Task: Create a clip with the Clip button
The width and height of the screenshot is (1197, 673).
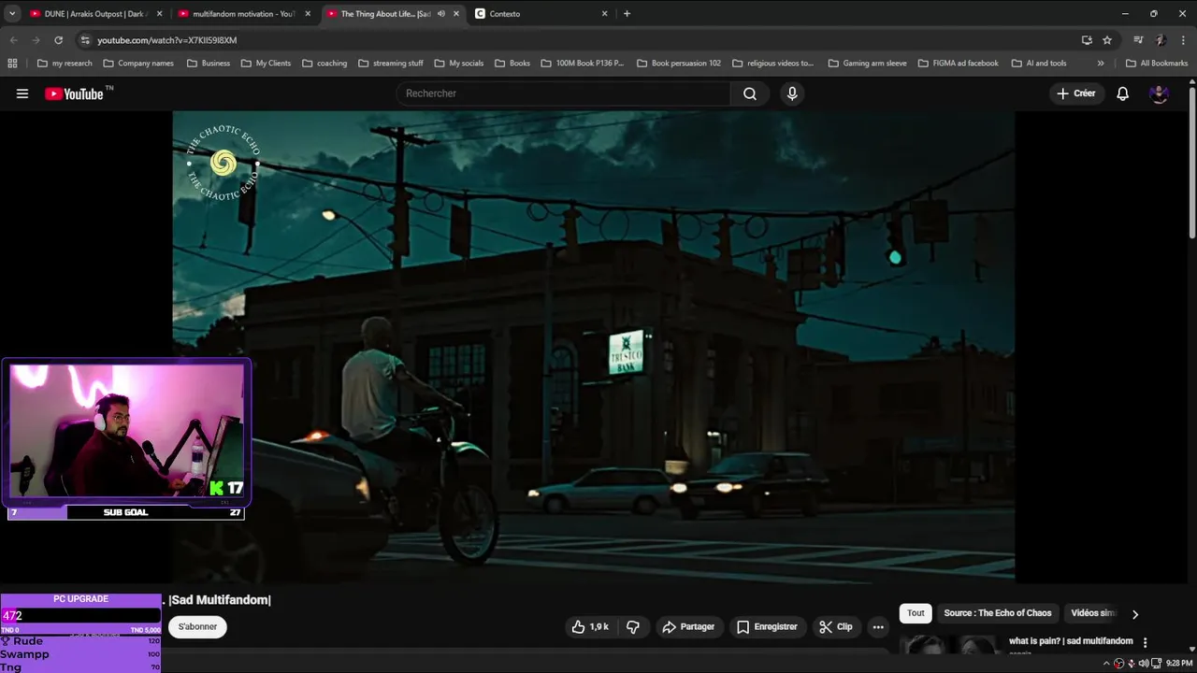Action: [836, 627]
